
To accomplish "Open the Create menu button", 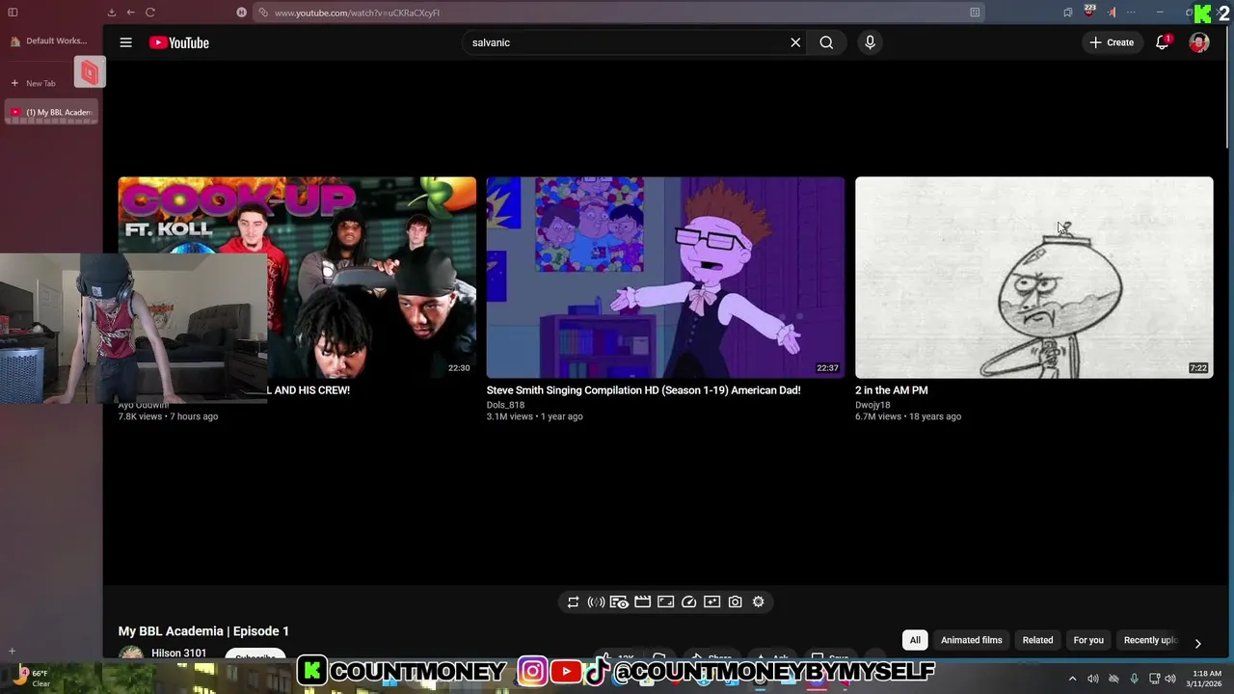I will [1112, 42].
